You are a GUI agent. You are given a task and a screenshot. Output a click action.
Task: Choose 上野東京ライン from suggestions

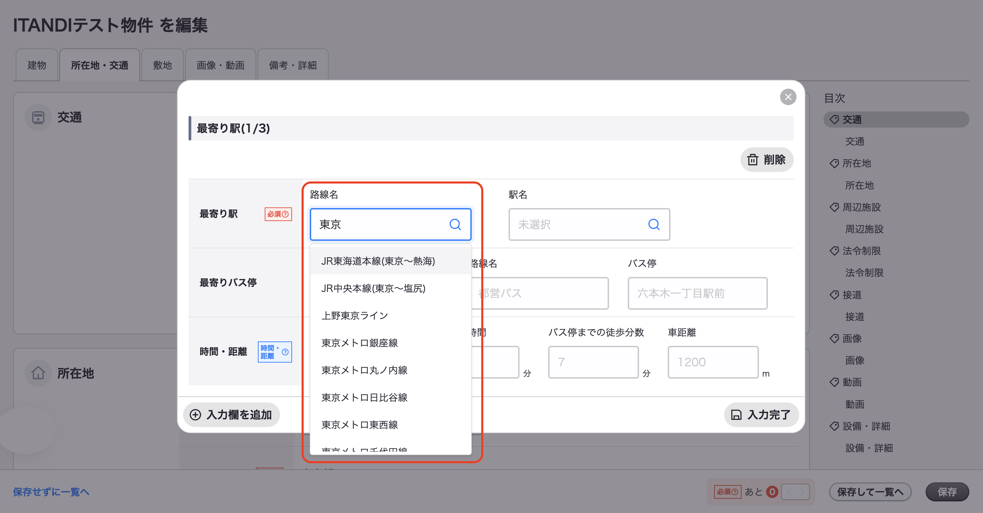[391, 316]
